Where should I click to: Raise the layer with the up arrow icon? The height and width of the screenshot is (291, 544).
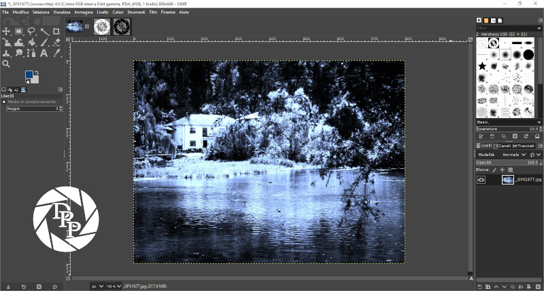pyautogui.click(x=496, y=287)
